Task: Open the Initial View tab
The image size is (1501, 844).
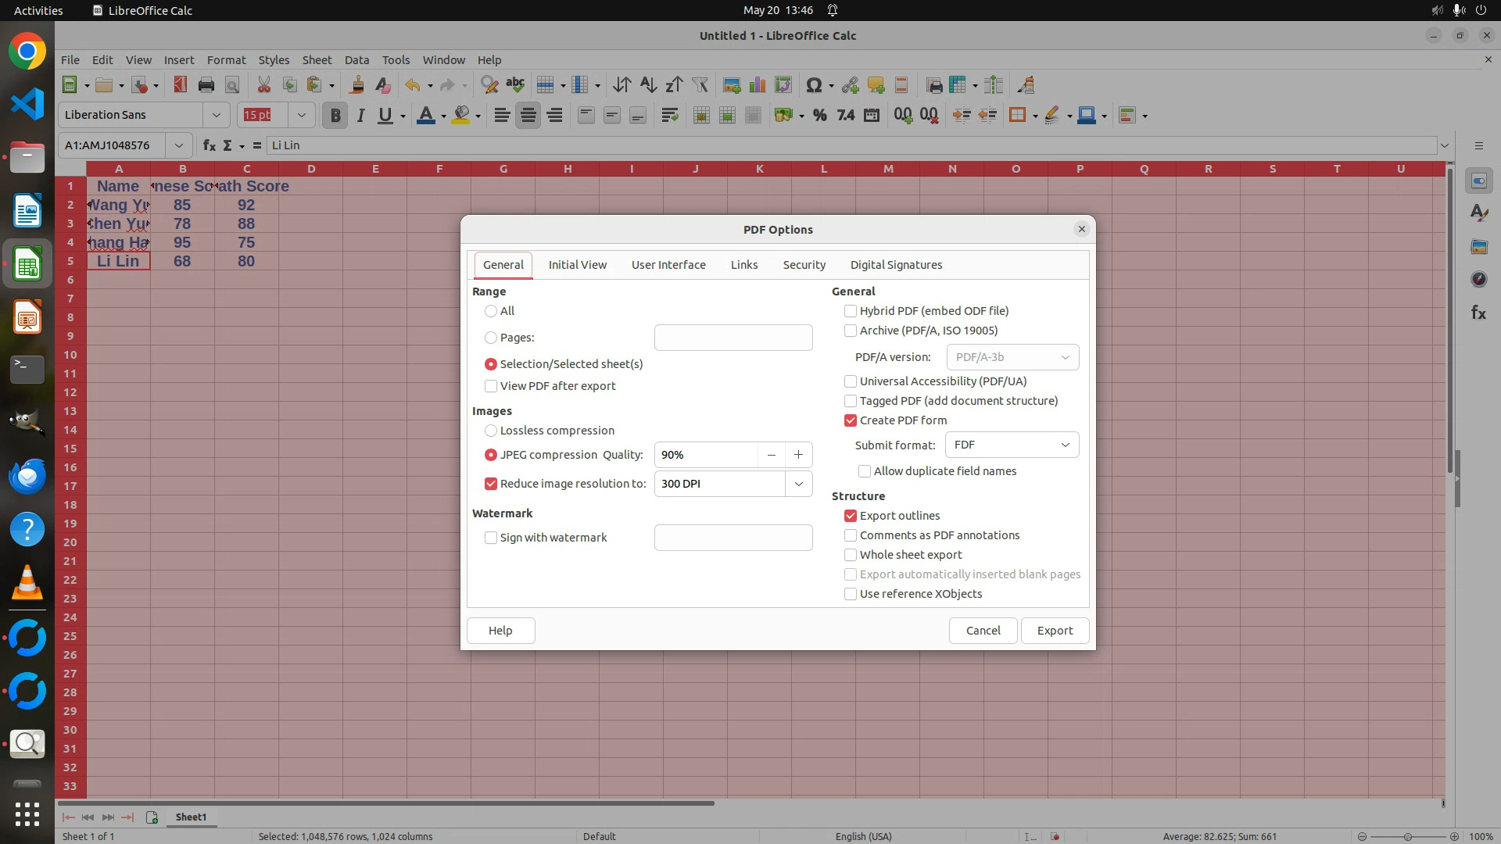Action: (x=577, y=265)
